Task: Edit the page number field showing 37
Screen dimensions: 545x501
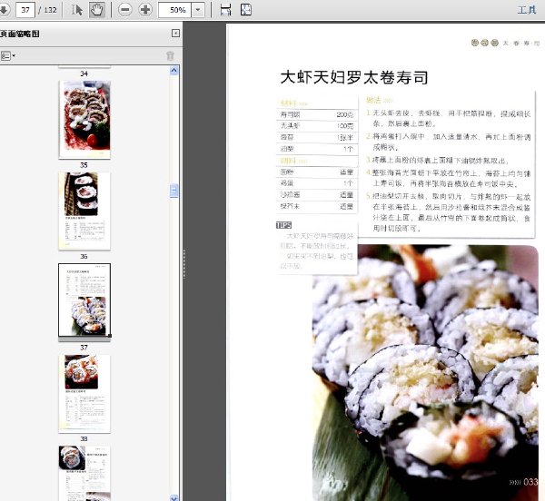Action: tap(25, 10)
